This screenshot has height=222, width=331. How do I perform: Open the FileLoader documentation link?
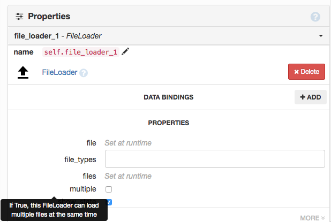tap(59, 72)
